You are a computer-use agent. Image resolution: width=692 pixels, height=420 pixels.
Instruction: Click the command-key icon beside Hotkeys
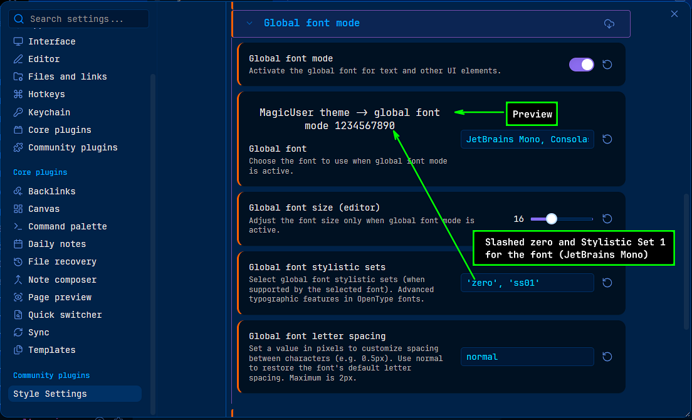coord(18,95)
